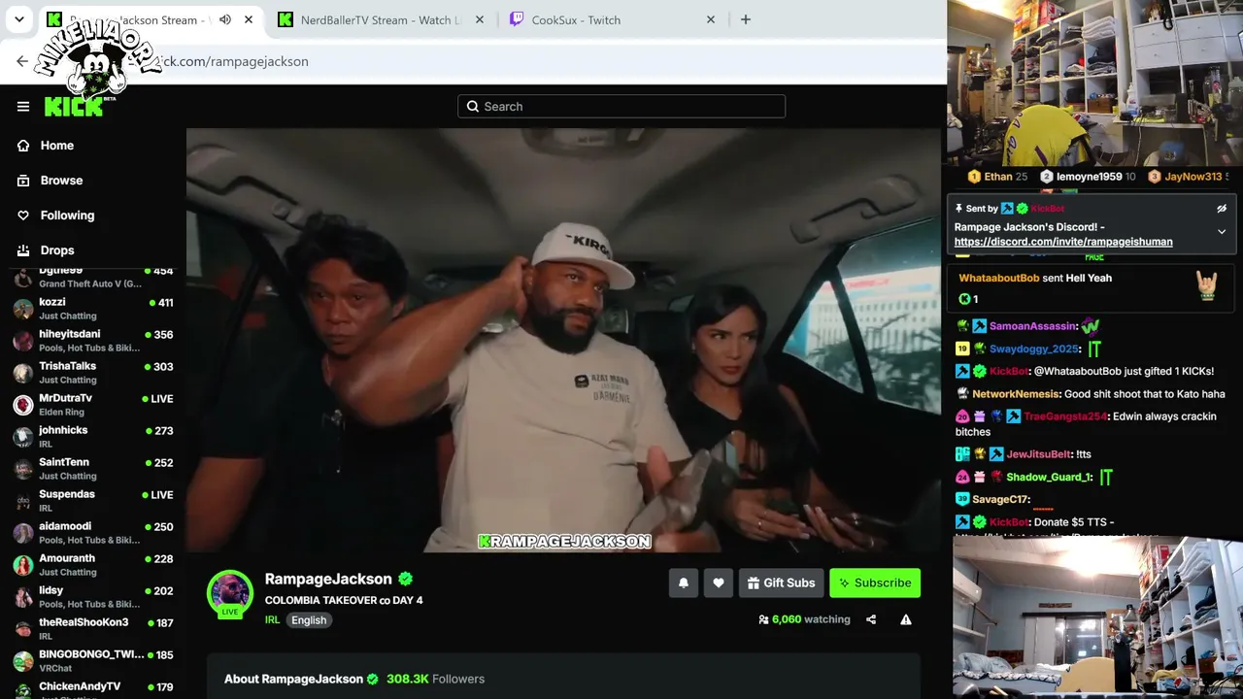Click Suspendas avatar in the sidebar
Screen dimensions: 1243x699
23,501
